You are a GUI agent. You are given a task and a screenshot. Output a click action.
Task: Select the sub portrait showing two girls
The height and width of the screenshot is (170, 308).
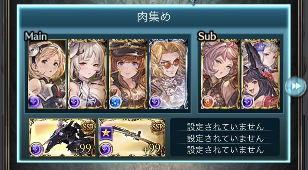click(261, 74)
